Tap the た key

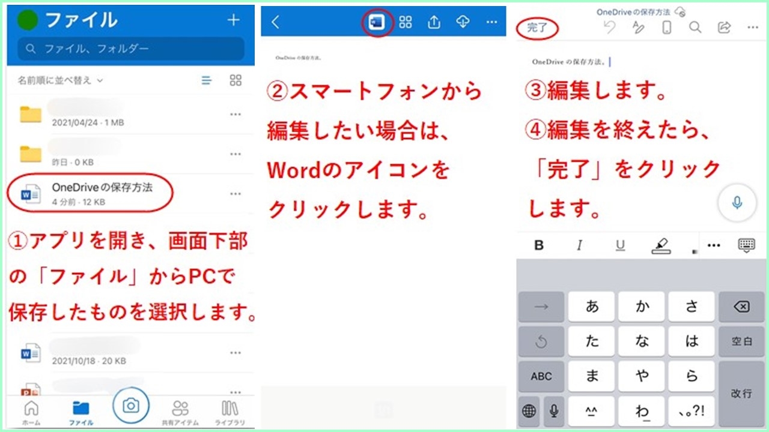(592, 341)
